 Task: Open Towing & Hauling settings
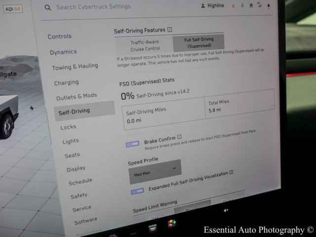(75, 67)
